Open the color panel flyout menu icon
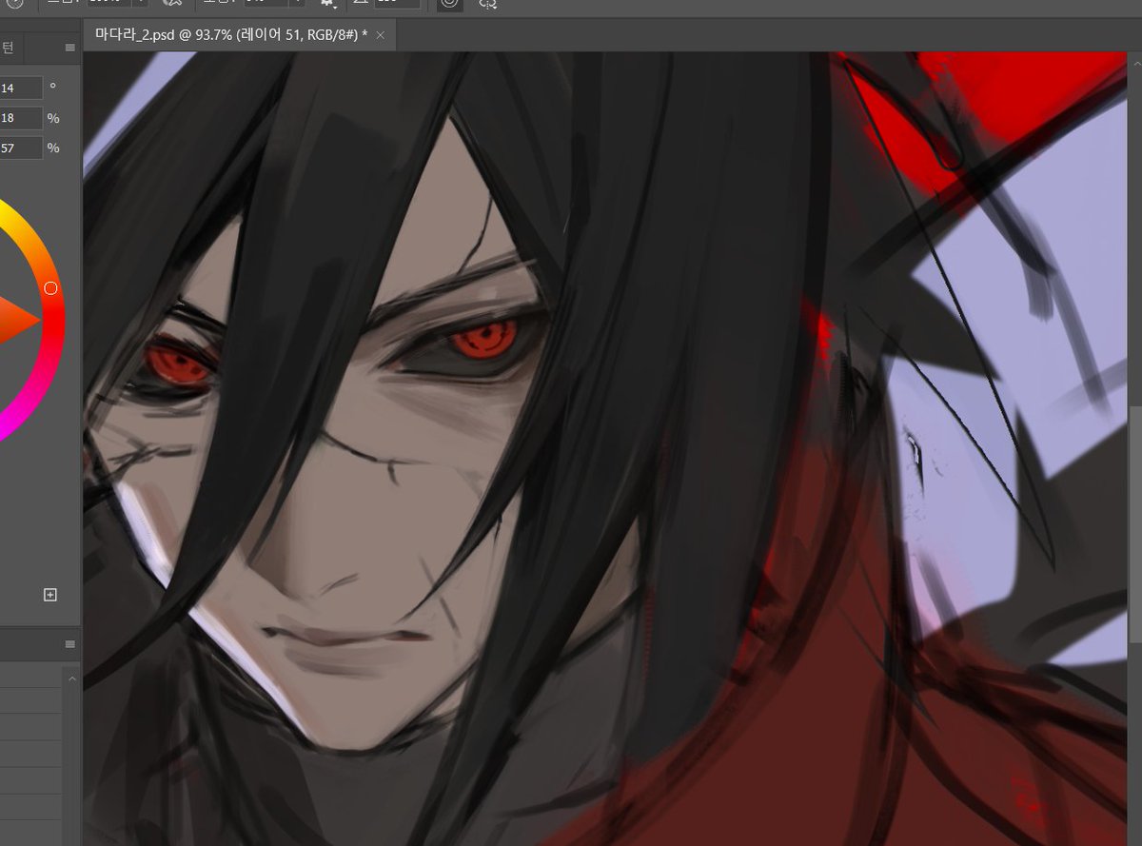This screenshot has height=846, width=1142. pyautogui.click(x=69, y=48)
